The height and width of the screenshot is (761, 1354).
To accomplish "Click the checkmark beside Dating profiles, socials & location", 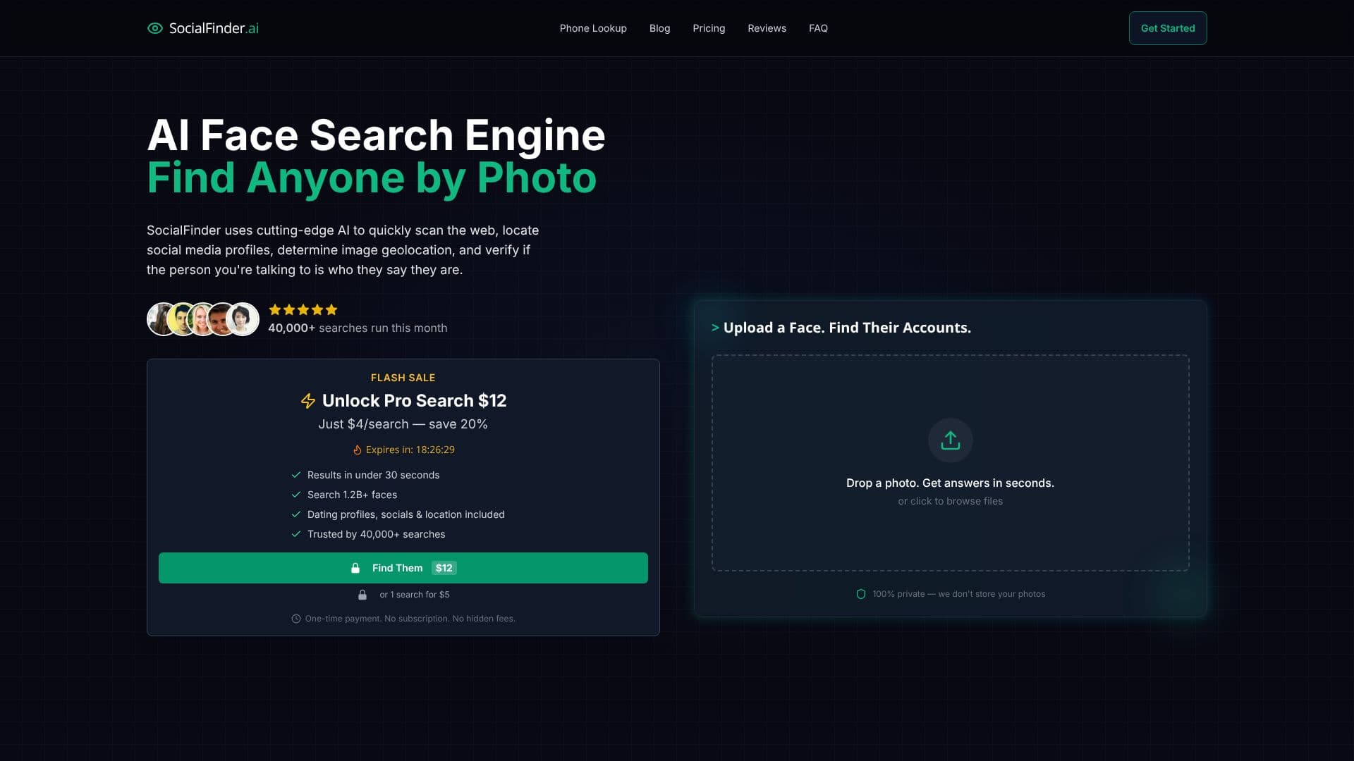I will pos(296,514).
